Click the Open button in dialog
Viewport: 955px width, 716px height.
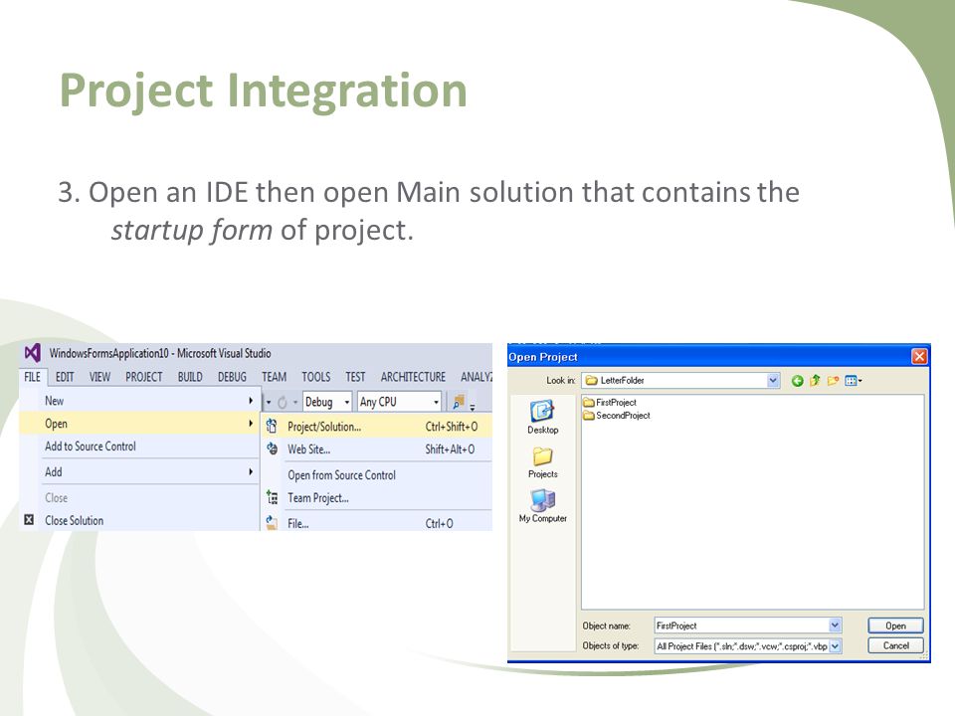tap(895, 626)
